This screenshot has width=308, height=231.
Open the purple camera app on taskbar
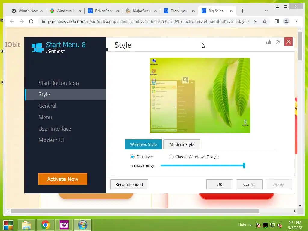(x=64, y=225)
